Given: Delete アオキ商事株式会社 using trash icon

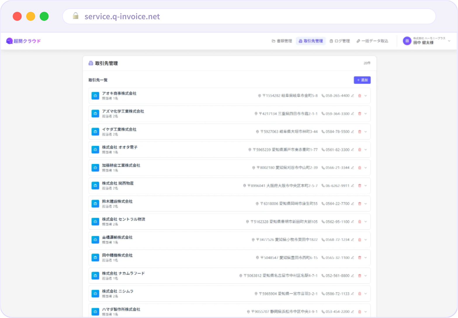Looking at the screenshot, I should [360, 96].
